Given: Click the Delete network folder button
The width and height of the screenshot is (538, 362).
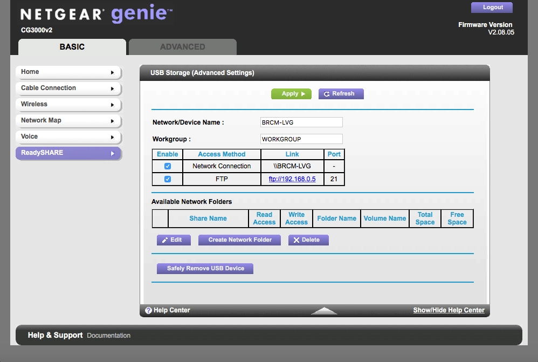Looking at the screenshot, I should coord(308,240).
